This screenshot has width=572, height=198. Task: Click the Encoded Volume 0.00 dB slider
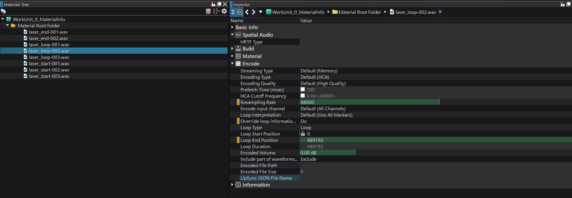point(328,153)
